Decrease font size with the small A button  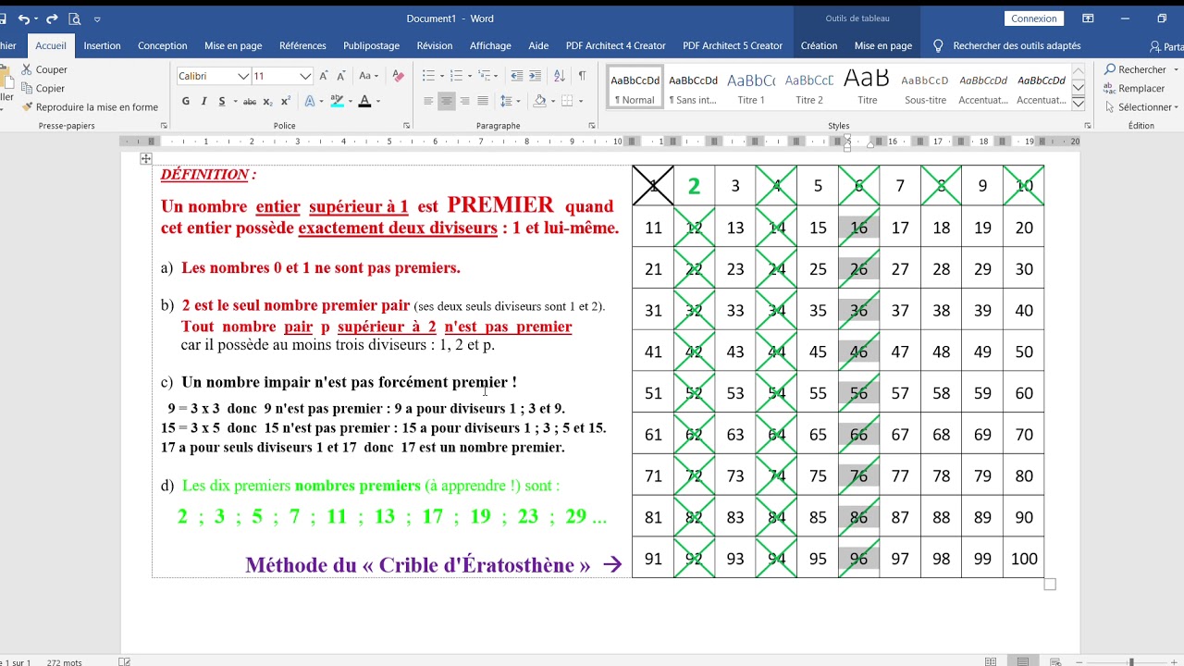coord(342,76)
